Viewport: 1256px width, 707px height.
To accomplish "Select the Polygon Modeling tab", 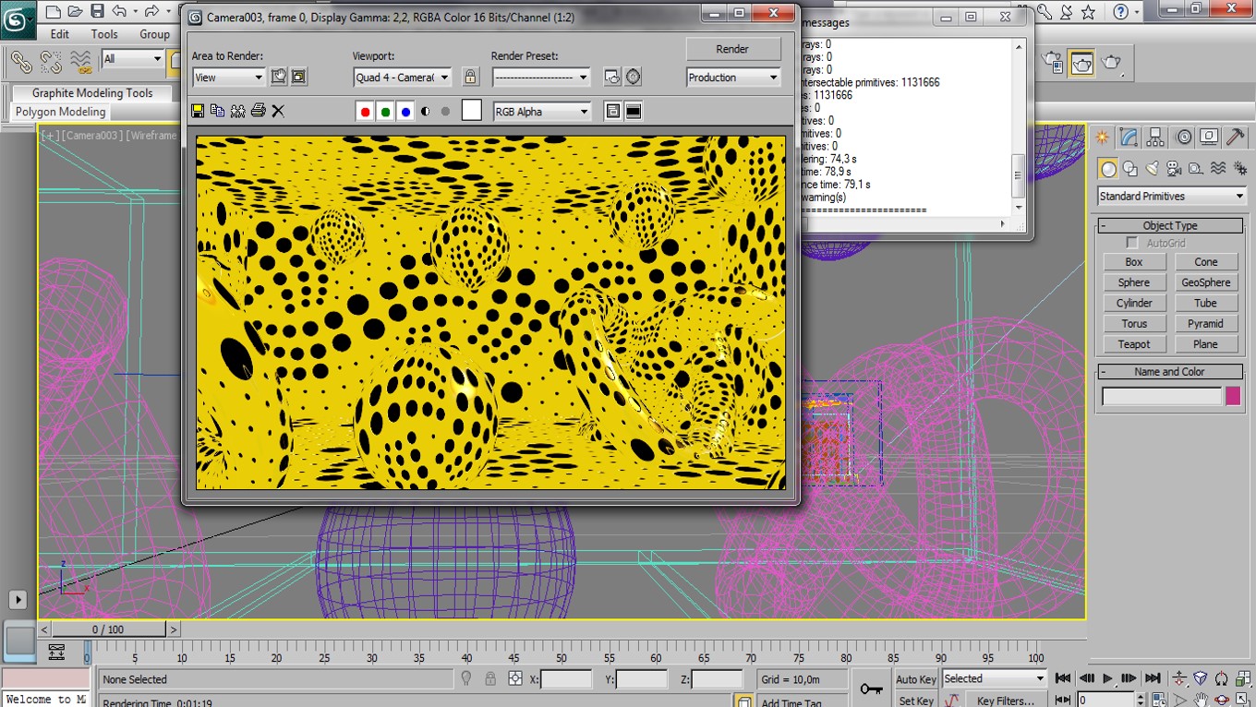I will 60,112.
